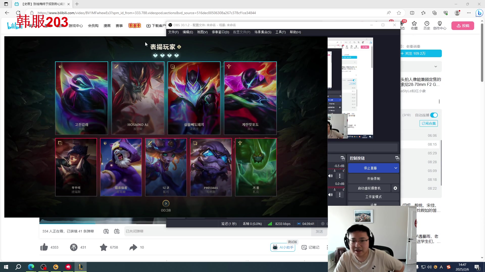Screen dimensions: 485x272
Task: Open 记笔记 notes button
Action: [x=310, y=247]
